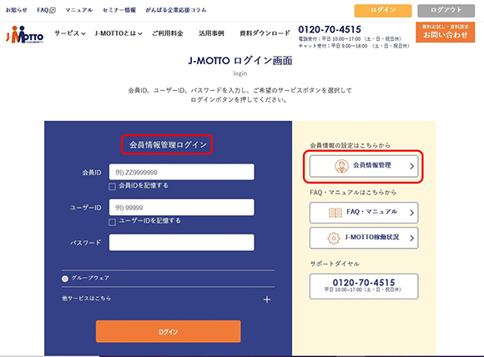The width and height of the screenshot is (484, 357).
Task: Click the book icon in FAQ・マニュアル button
Action: click(x=335, y=213)
